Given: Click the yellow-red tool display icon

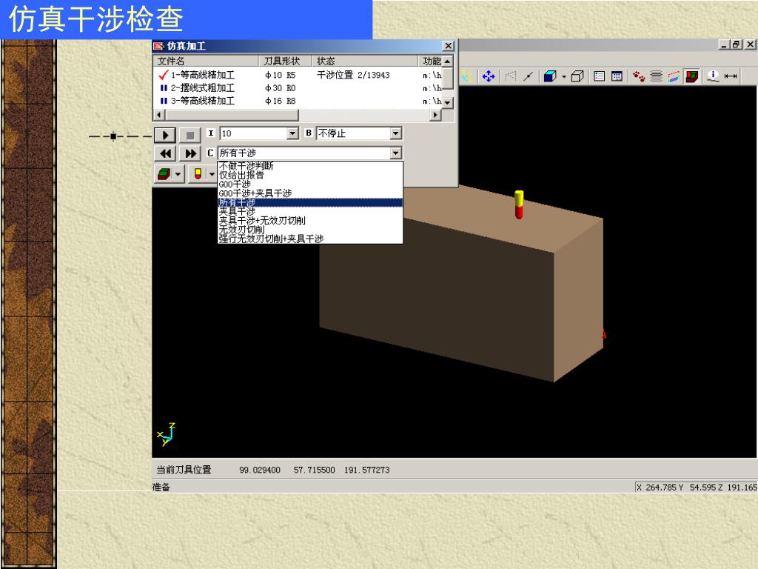Looking at the screenshot, I should (198, 174).
